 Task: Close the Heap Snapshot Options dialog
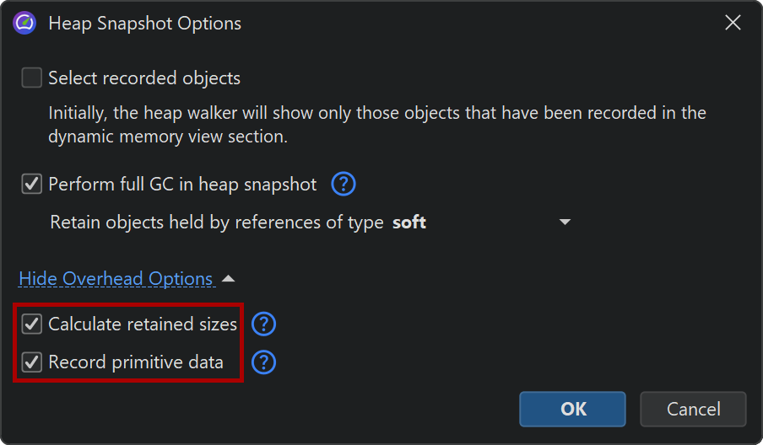pos(733,23)
